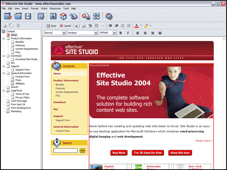Click the new site folder icon with plus

[8, 16]
